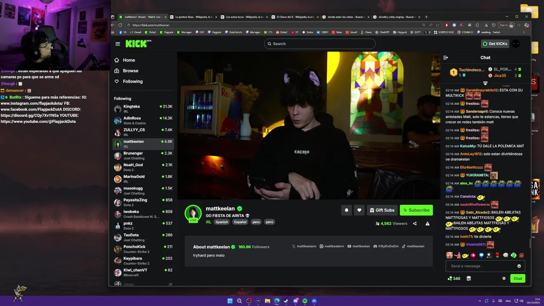The height and width of the screenshot is (306, 544).
Task: Open Discord from the taskbar
Action: pos(295,301)
